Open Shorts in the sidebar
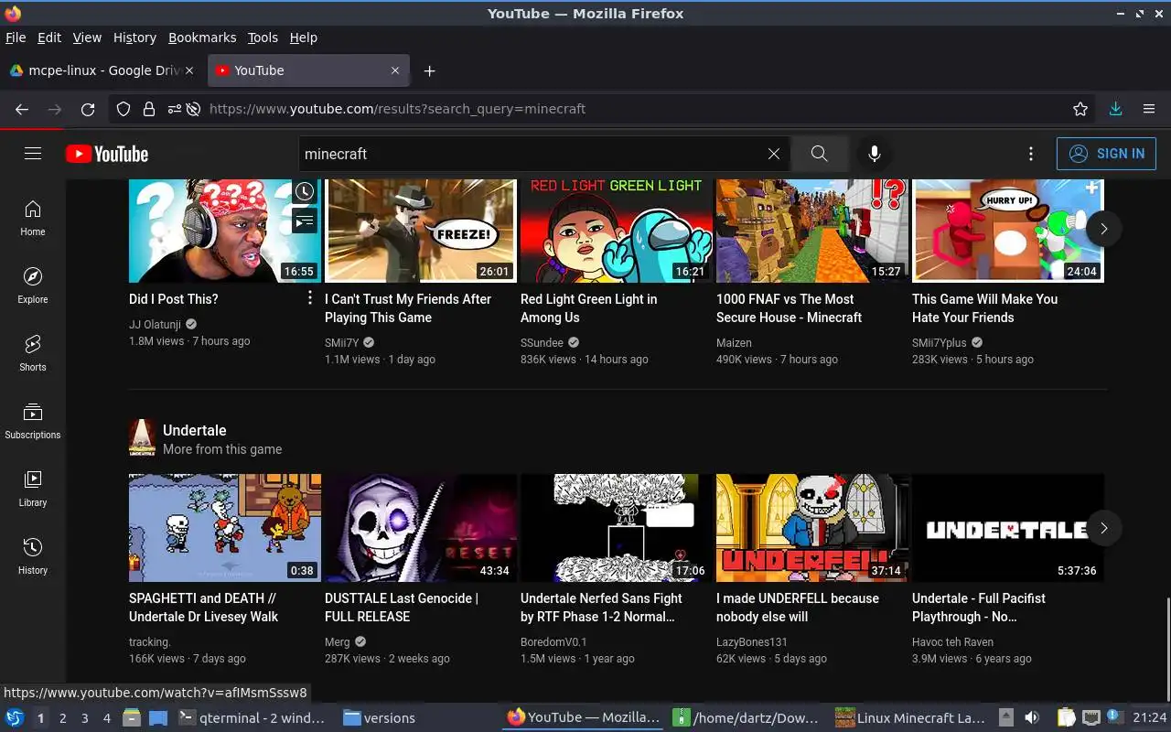The height and width of the screenshot is (732, 1171). [x=33, y=353]
